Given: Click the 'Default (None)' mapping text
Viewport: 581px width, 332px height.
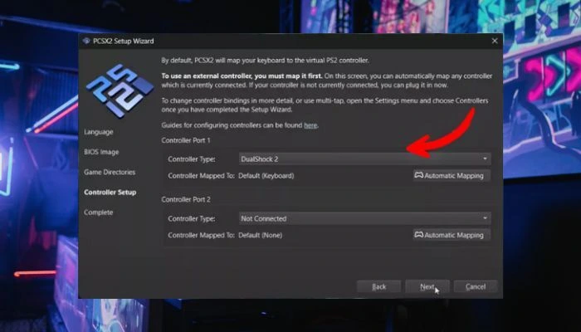Looking at the screenshot, I should [260, 235].
